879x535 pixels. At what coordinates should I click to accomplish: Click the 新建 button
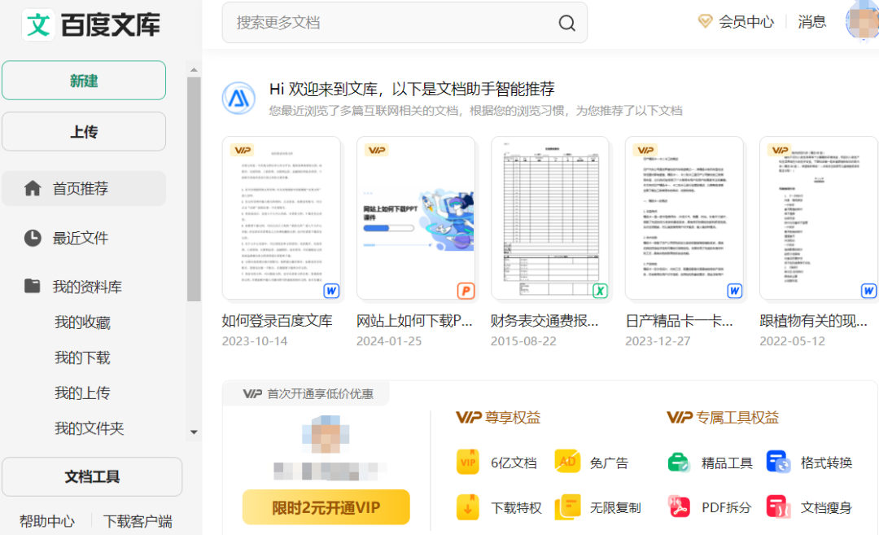pyautogui.click(x=84, y=81)
